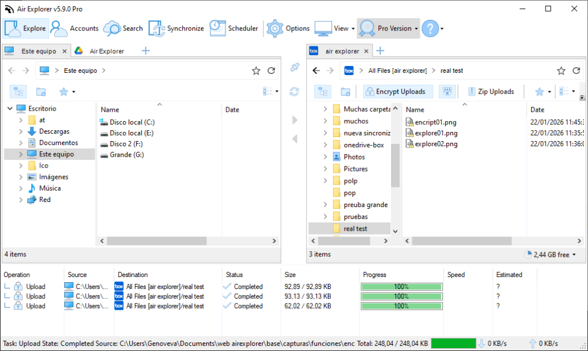Click the add-bookmark star in the local path bar
The width and height of the screenshot is (588, 351).
coord(256,70)
